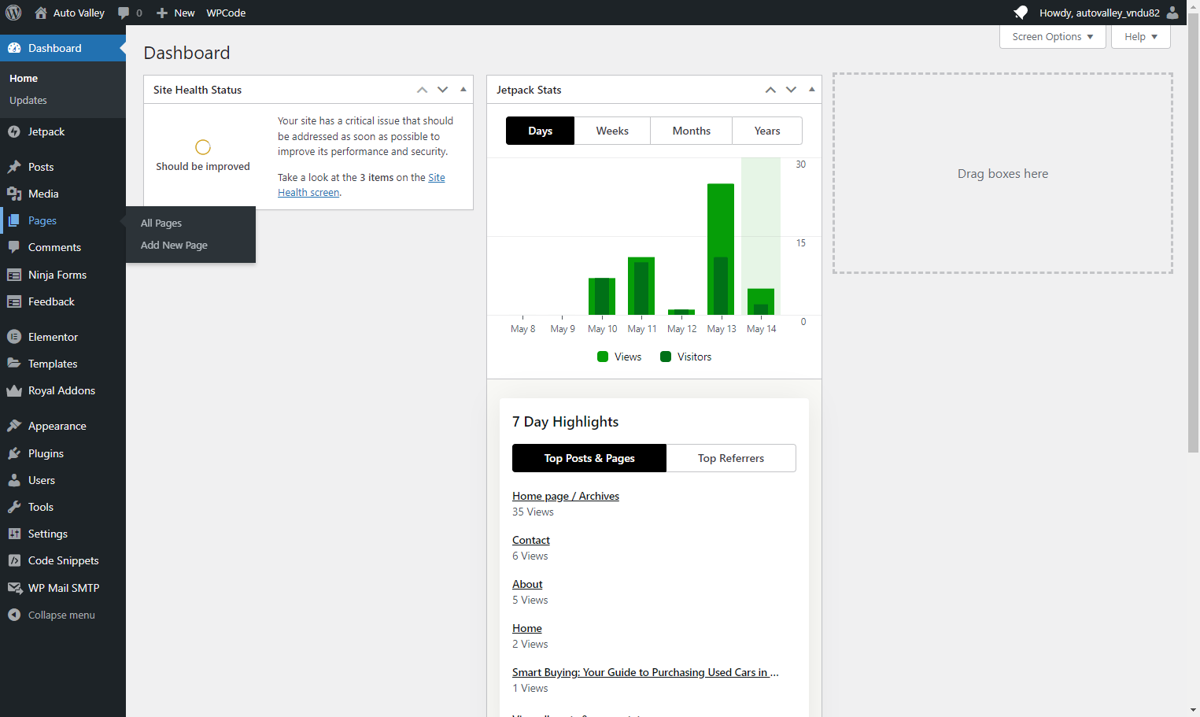Open the Home page / Archives link
The height and width of the screenshot is (717, 1200).
tap(566, 496)
